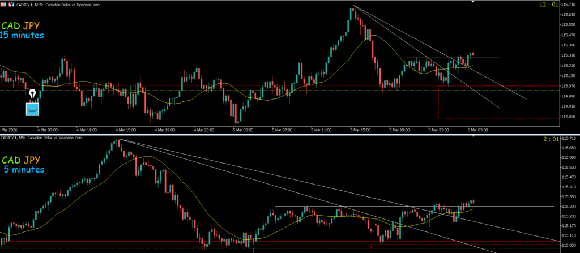Screen dimensions: 580x253
Task: Click the '15 minutes' text label
Action: click(22, 36)
